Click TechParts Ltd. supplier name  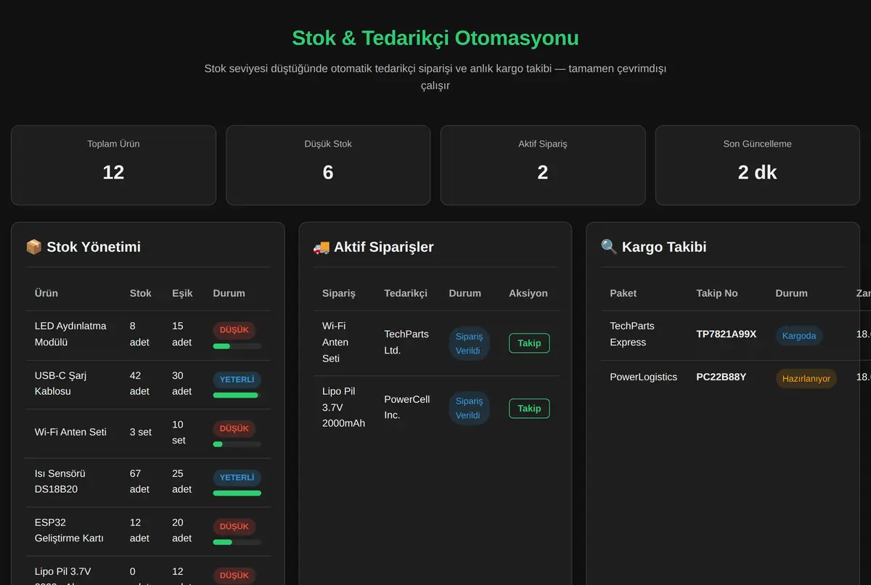406,342
